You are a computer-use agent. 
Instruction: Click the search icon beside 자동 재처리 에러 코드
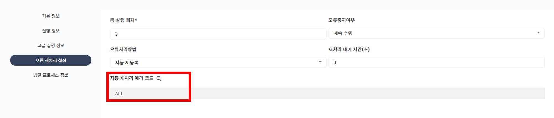(159, 79)
